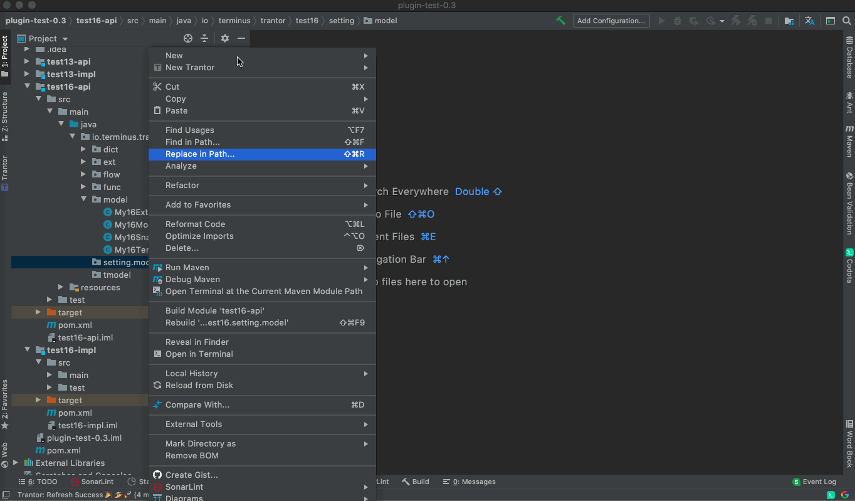Open the Codota tool window
Image resolution: width=855 pixels, height=501 pixels.
[849, 266]
